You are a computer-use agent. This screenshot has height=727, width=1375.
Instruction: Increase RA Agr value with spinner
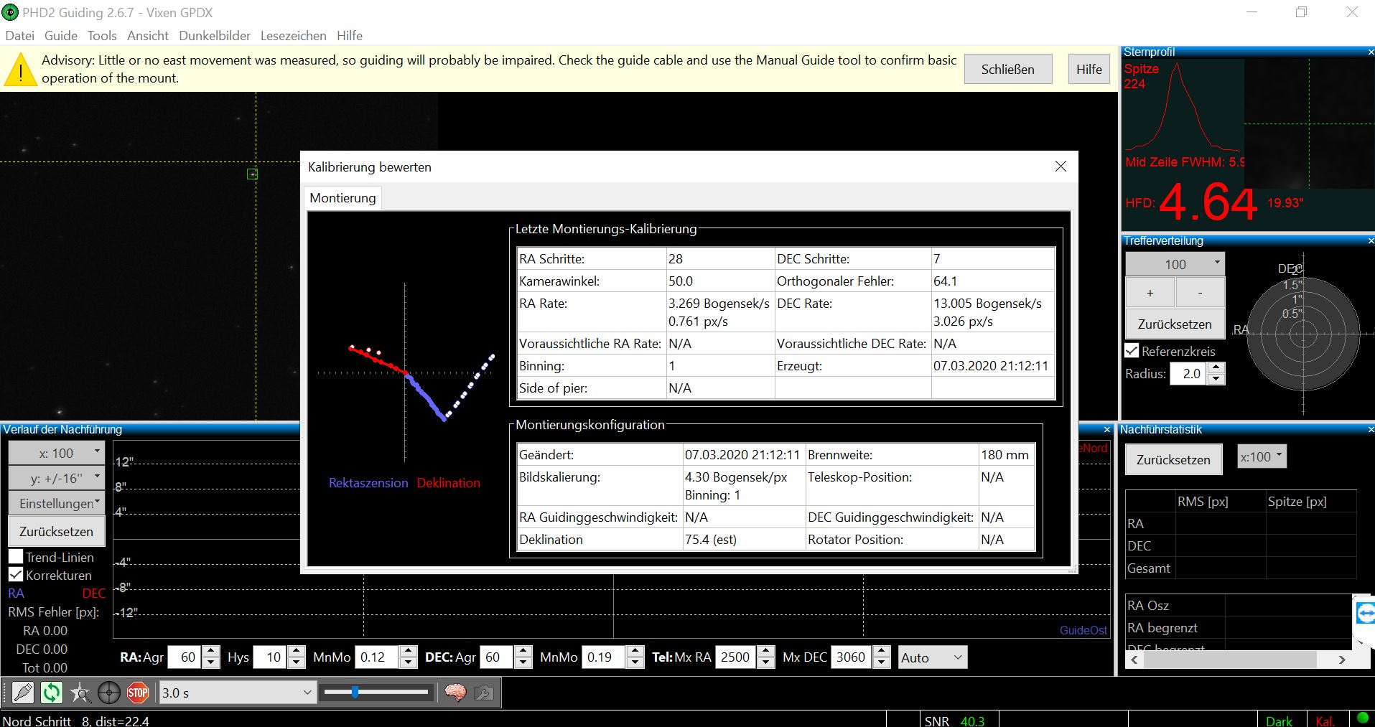(211, 652)
